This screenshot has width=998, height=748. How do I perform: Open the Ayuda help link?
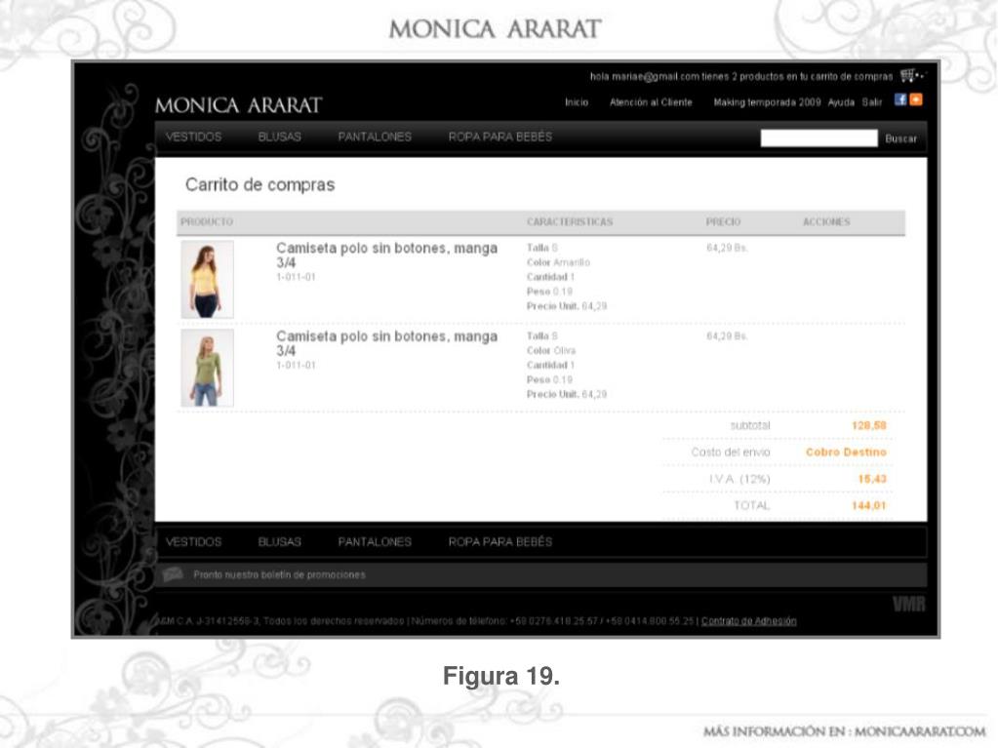point(841,102)
